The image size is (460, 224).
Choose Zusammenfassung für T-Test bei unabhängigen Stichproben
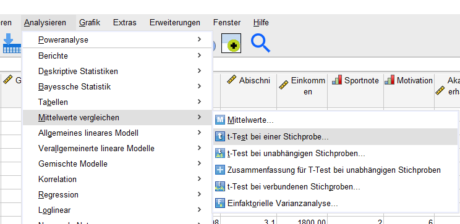(336, 170)
